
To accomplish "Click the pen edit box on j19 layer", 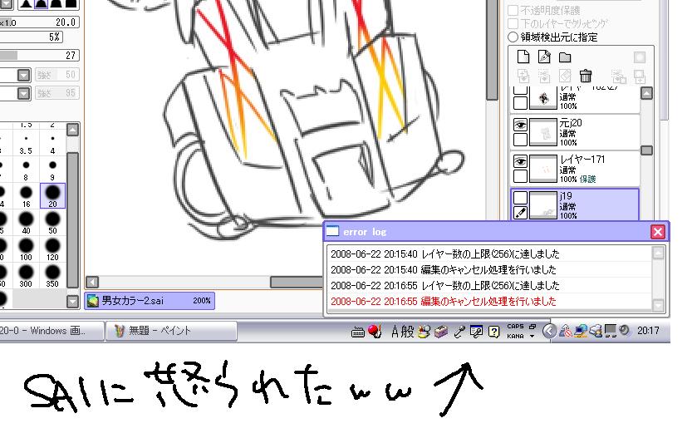I will [520, 213].
